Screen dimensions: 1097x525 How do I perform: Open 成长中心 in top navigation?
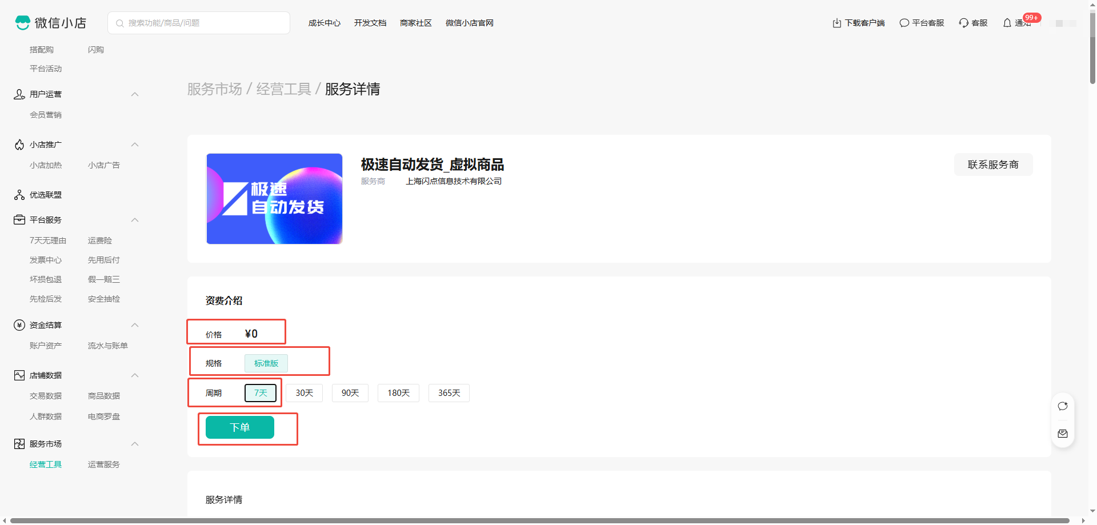(x=324, y=23)
